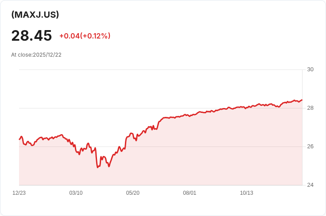
Task: Click the price line above the 03/10 label
Action: coord(76,150)
